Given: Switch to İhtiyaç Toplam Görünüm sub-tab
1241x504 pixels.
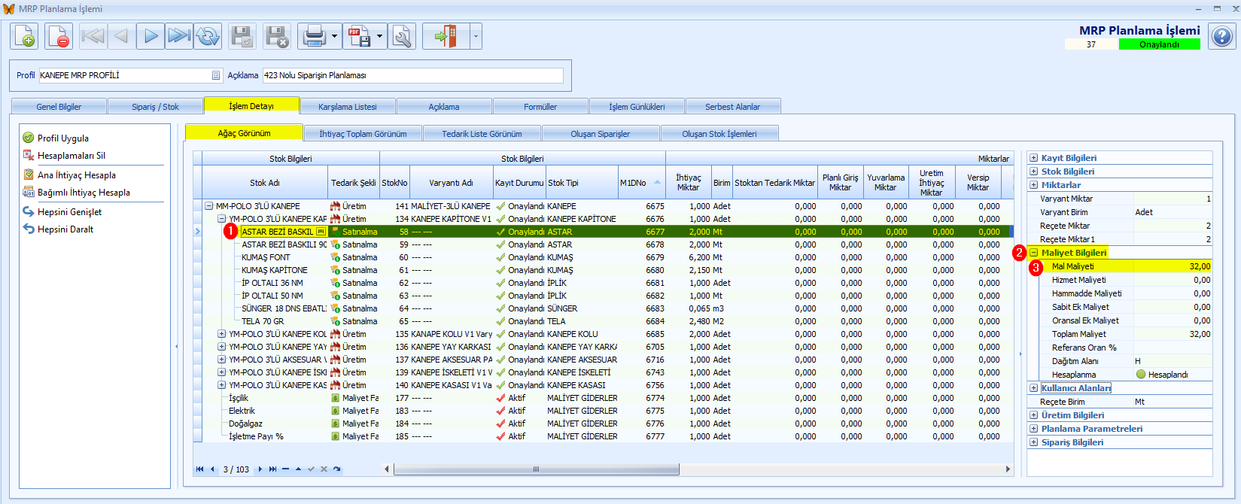Looking at the screenshot, I should 363,134.
